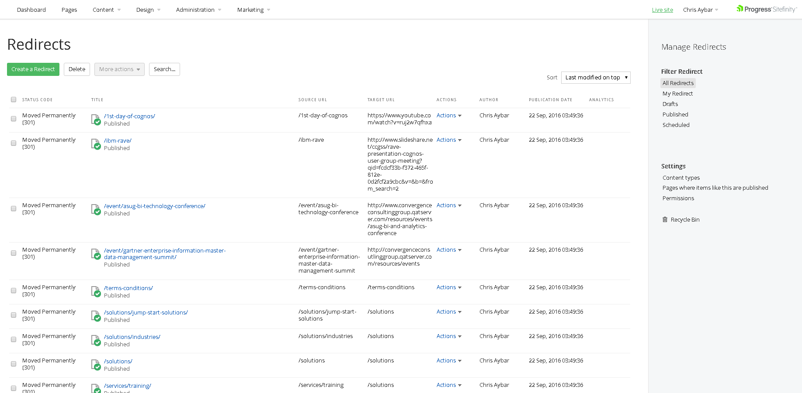Open the Design menu
The height and width of the screenshot is (393, 802).
pyautogui.click(x=148, y=10)
